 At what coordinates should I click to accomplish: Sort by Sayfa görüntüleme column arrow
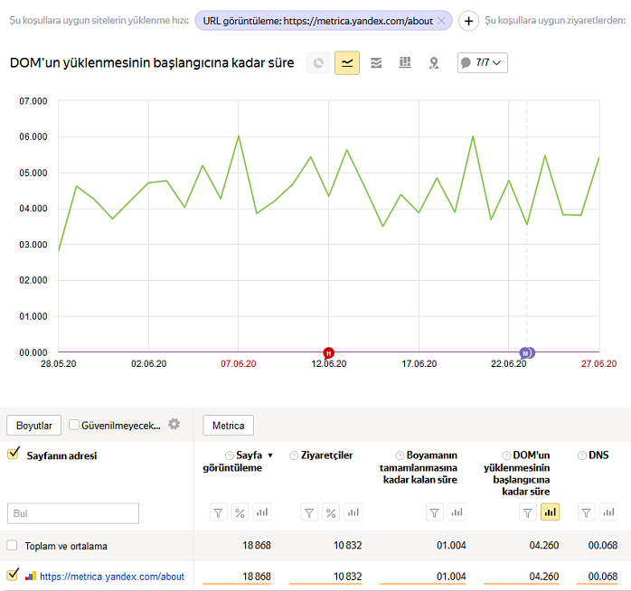(x=270, y=455)
